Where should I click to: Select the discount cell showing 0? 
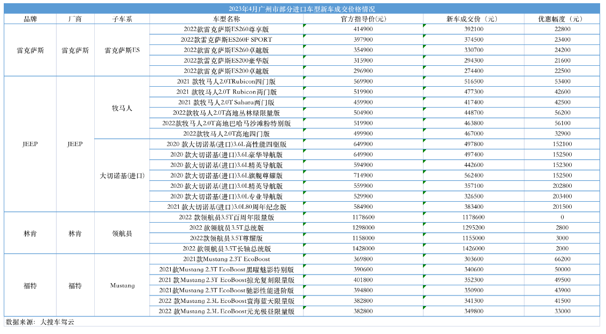pyautogui.click(x=562, y=217)
